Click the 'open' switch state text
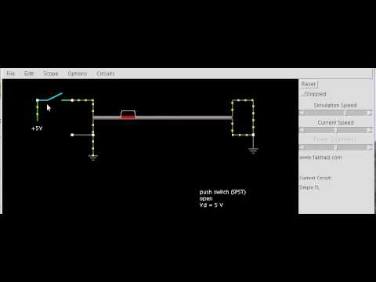The image size is (376, 282). click(x=206, y=199)
